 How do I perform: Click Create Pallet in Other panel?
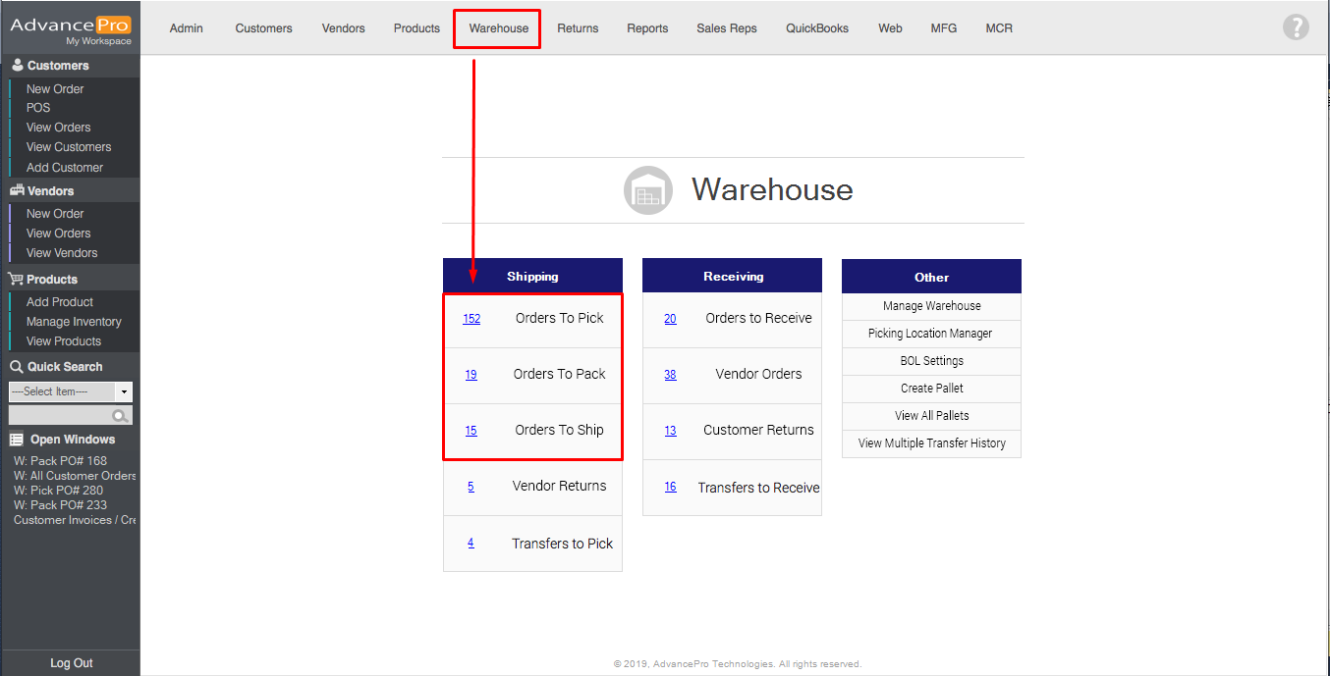click(x=931, y=389)
